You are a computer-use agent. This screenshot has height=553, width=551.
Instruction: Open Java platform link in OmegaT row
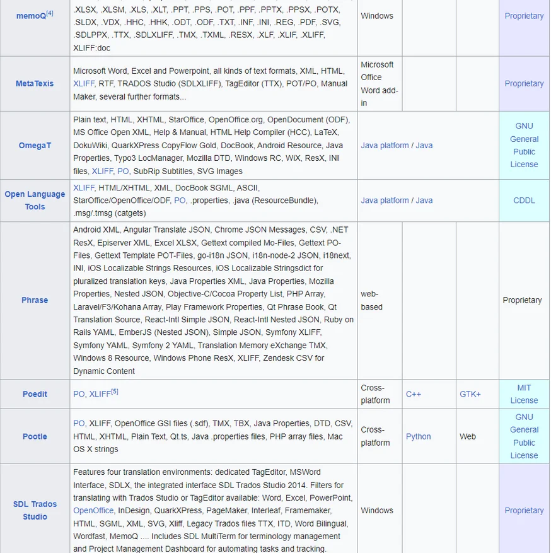pos(385,145)
